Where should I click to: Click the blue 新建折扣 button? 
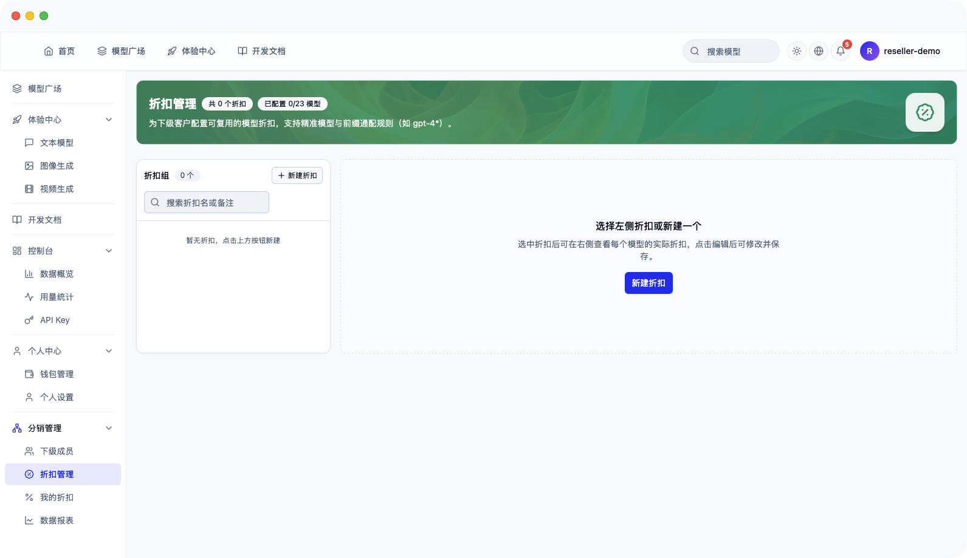(649, 283)
